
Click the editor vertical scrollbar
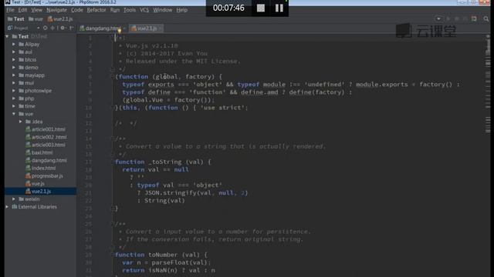[488, 155]
